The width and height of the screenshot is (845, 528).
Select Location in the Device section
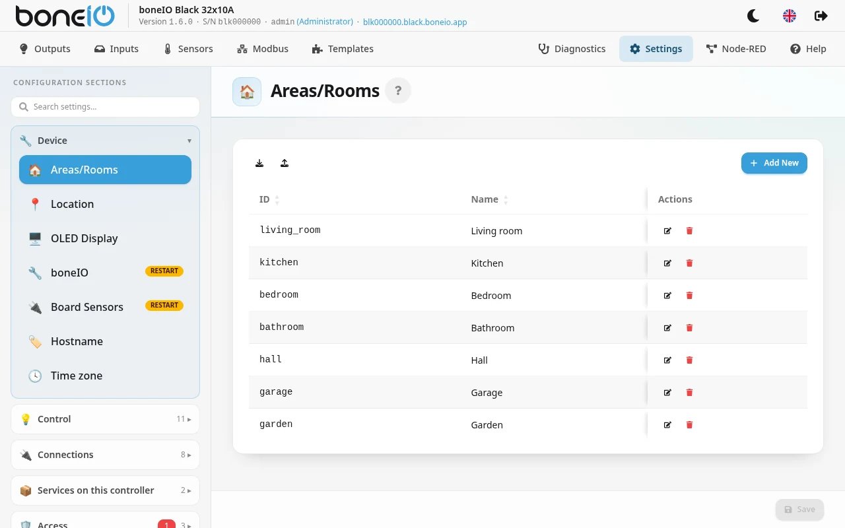click(105, 204)
